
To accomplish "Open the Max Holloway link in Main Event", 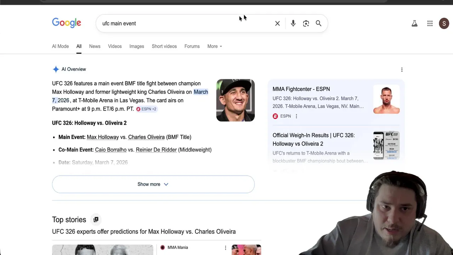I will click(103, 137).
